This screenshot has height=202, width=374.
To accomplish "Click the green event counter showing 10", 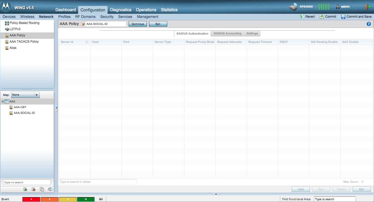I will 86,199.
